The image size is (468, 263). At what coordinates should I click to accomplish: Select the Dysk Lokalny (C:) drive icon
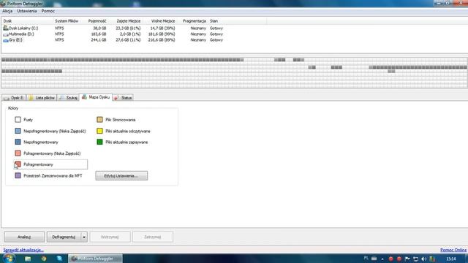[6, 28]
